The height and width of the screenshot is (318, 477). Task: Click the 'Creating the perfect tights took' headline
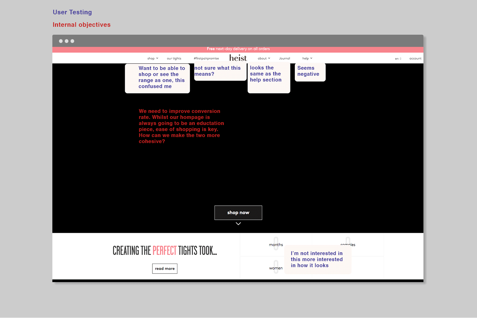[165, 251]
